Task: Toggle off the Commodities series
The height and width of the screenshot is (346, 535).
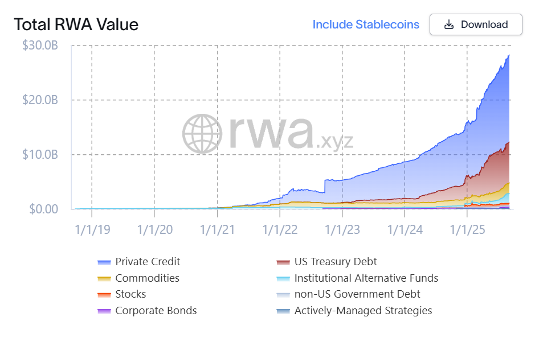Action: coord(147,278)
